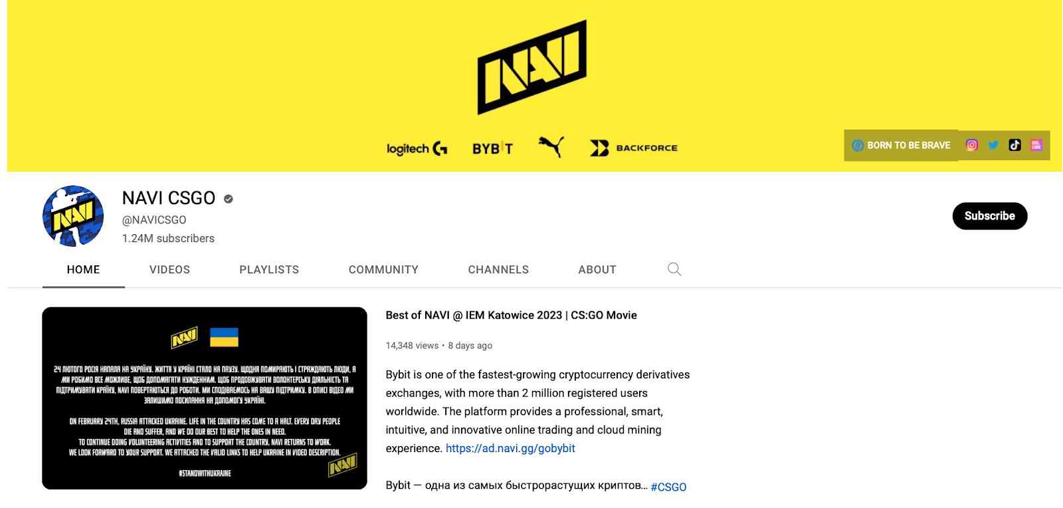Click the 14,348 views text
This screenshot has height=508, width=1063.
pos(412,346)
